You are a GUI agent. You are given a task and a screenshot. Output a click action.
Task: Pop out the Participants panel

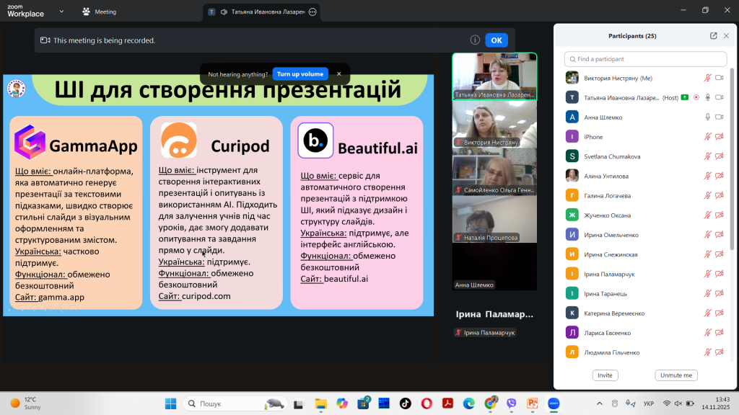coord(713,36)
